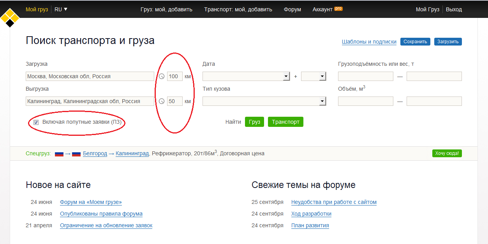
Task: Expand the Дата dropdown list
Action: click(286, 77)
